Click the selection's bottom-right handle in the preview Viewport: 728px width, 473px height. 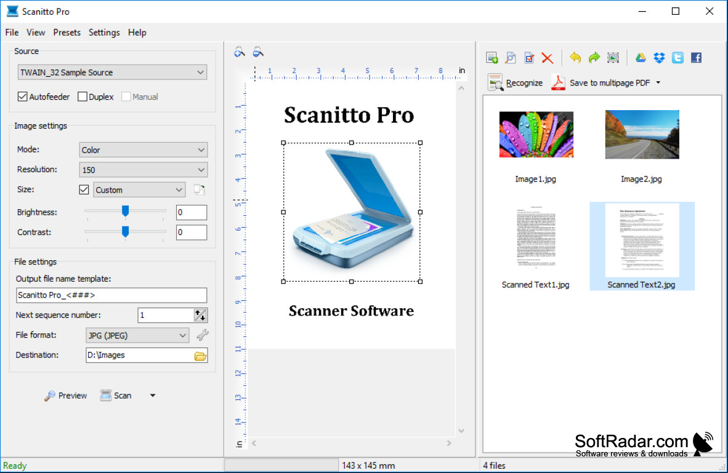[420, 282]
